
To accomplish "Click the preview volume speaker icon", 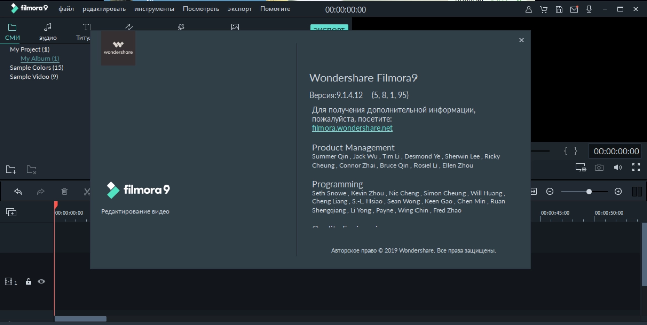I will (x=618, y=167).
